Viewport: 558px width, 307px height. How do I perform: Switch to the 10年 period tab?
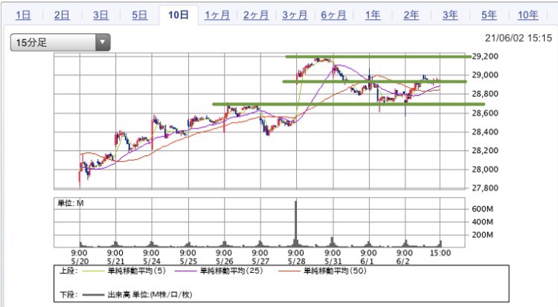tap(527, 16)
